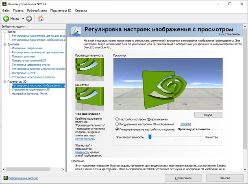The height and width of the screenshot is (184, 248).
Task: Click the ступенчатыми help link
Action: [85, 139]
